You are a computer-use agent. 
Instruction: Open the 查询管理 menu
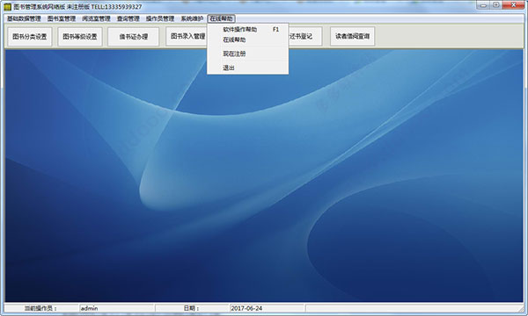(128, 18)
